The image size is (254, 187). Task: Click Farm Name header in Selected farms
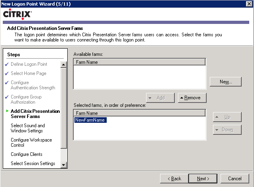(139, 113)
